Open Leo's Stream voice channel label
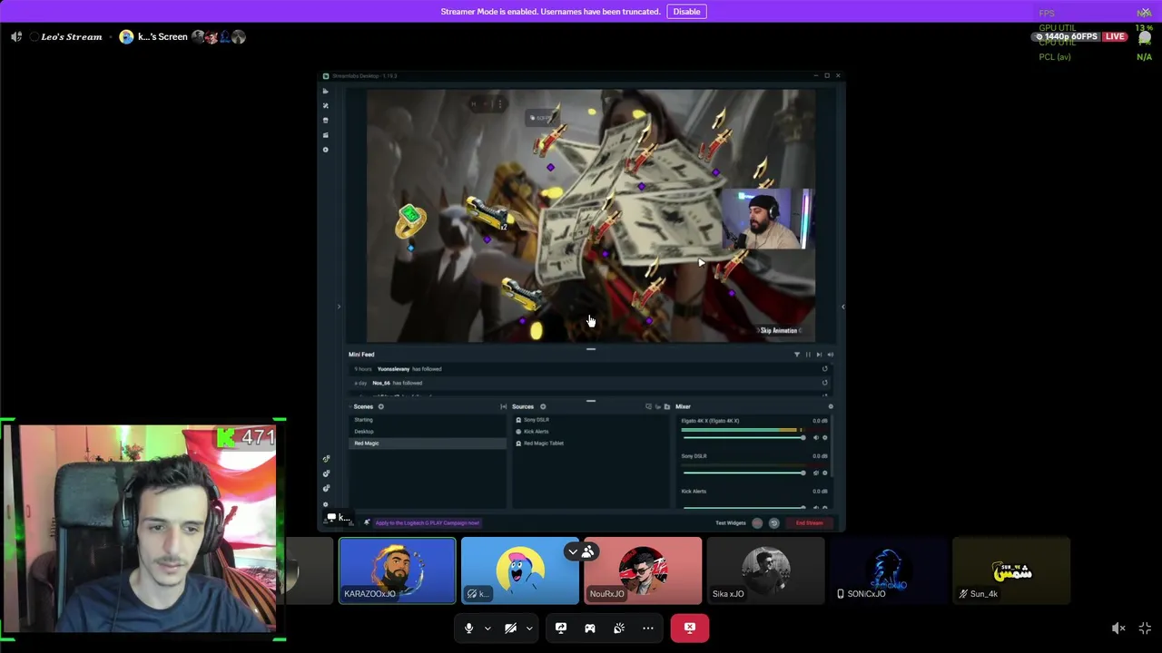This screenshot has width=1162, height=653. pyautogui.click(x=71, y=37)
